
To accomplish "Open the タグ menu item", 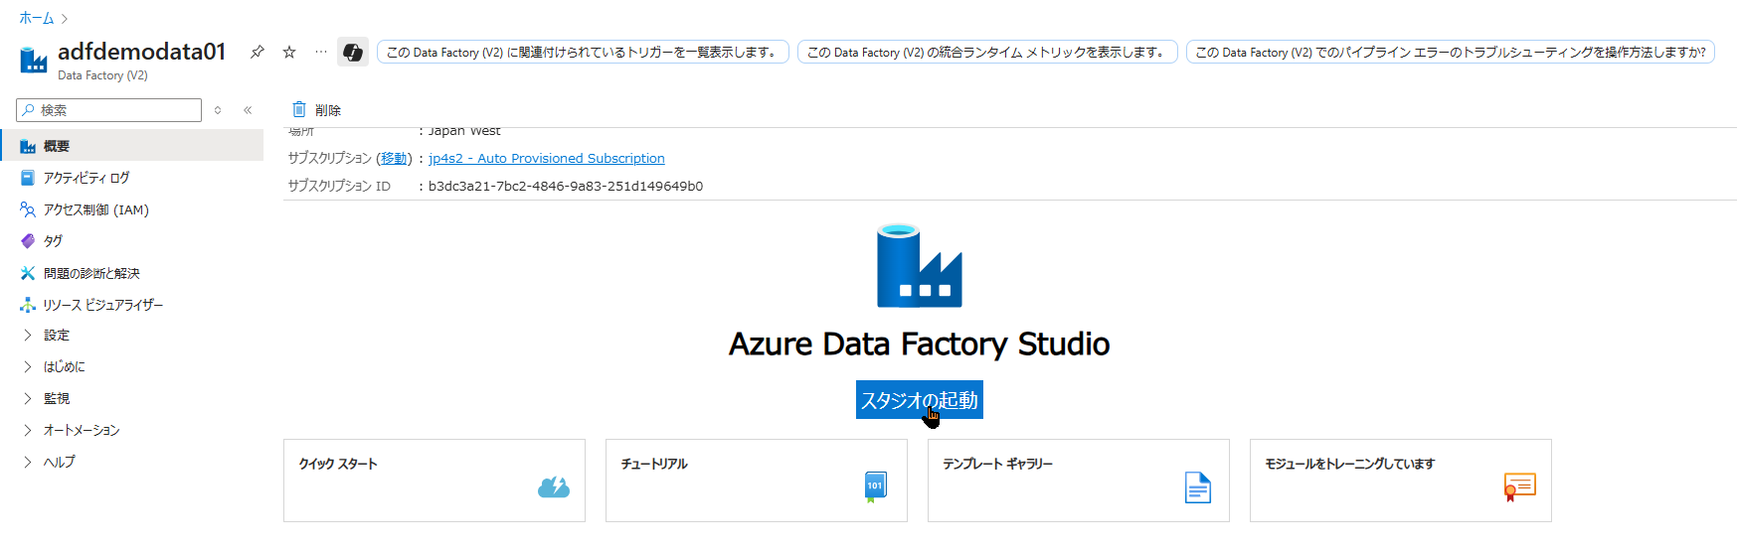I will pyautogui.click(x=53, y=241).
